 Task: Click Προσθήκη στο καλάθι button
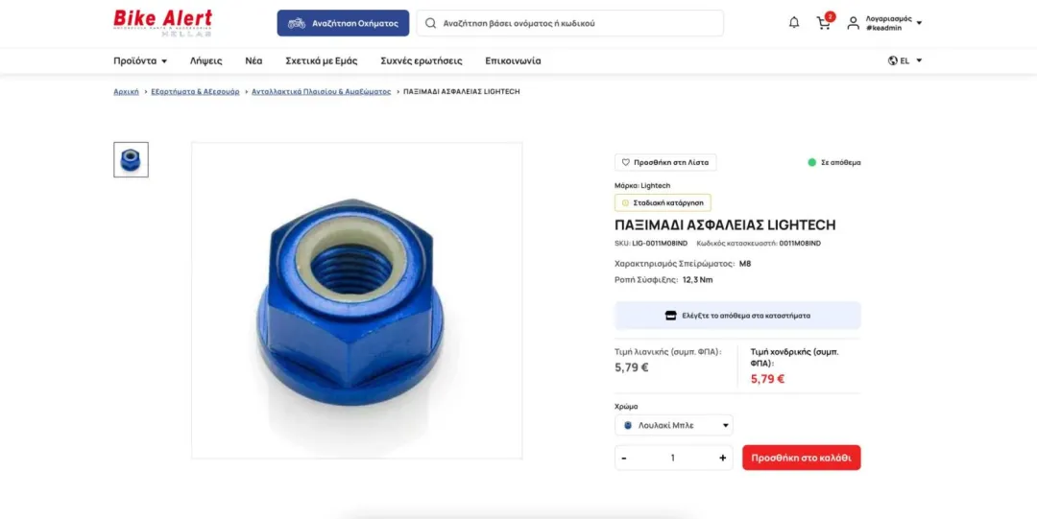(x=802, y=458)
